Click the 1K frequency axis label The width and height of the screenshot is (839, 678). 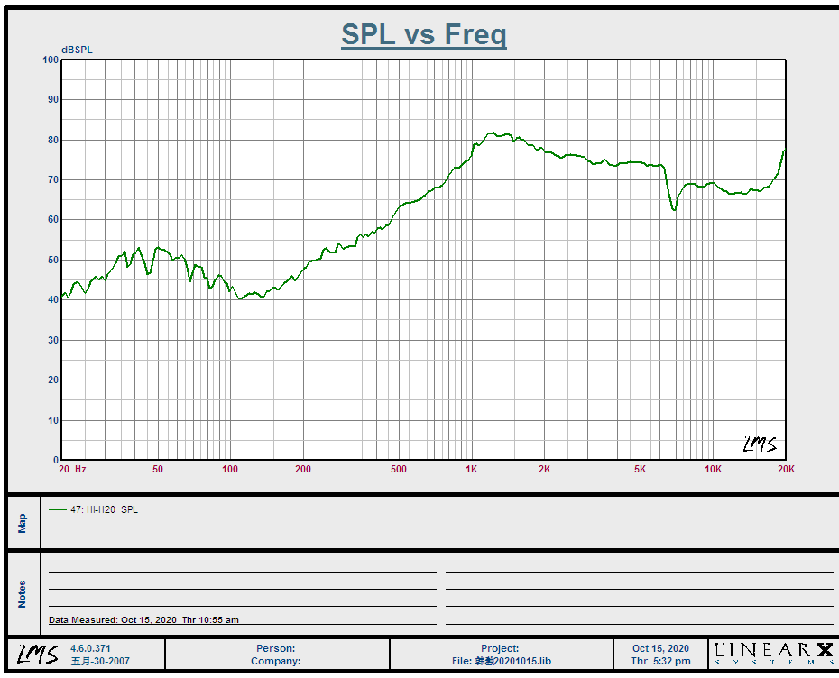(472, 469)
